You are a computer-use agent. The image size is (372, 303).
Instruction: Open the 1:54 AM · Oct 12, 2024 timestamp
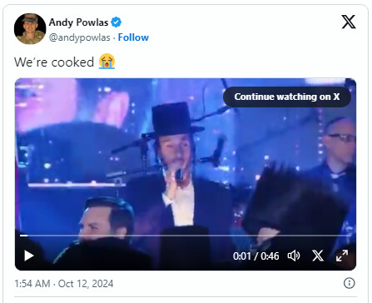pyautogui.click(x=64, y=284)
